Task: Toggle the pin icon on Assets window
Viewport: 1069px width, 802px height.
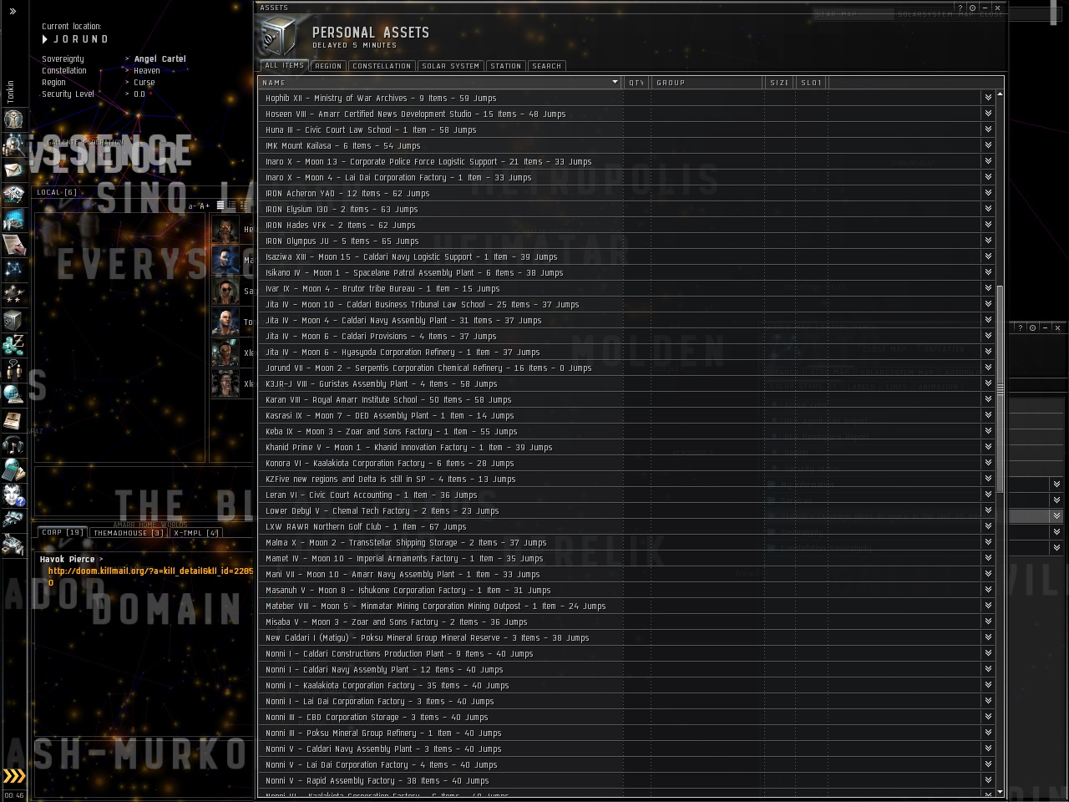Action: pyautogui.click(x=972, y=8)
